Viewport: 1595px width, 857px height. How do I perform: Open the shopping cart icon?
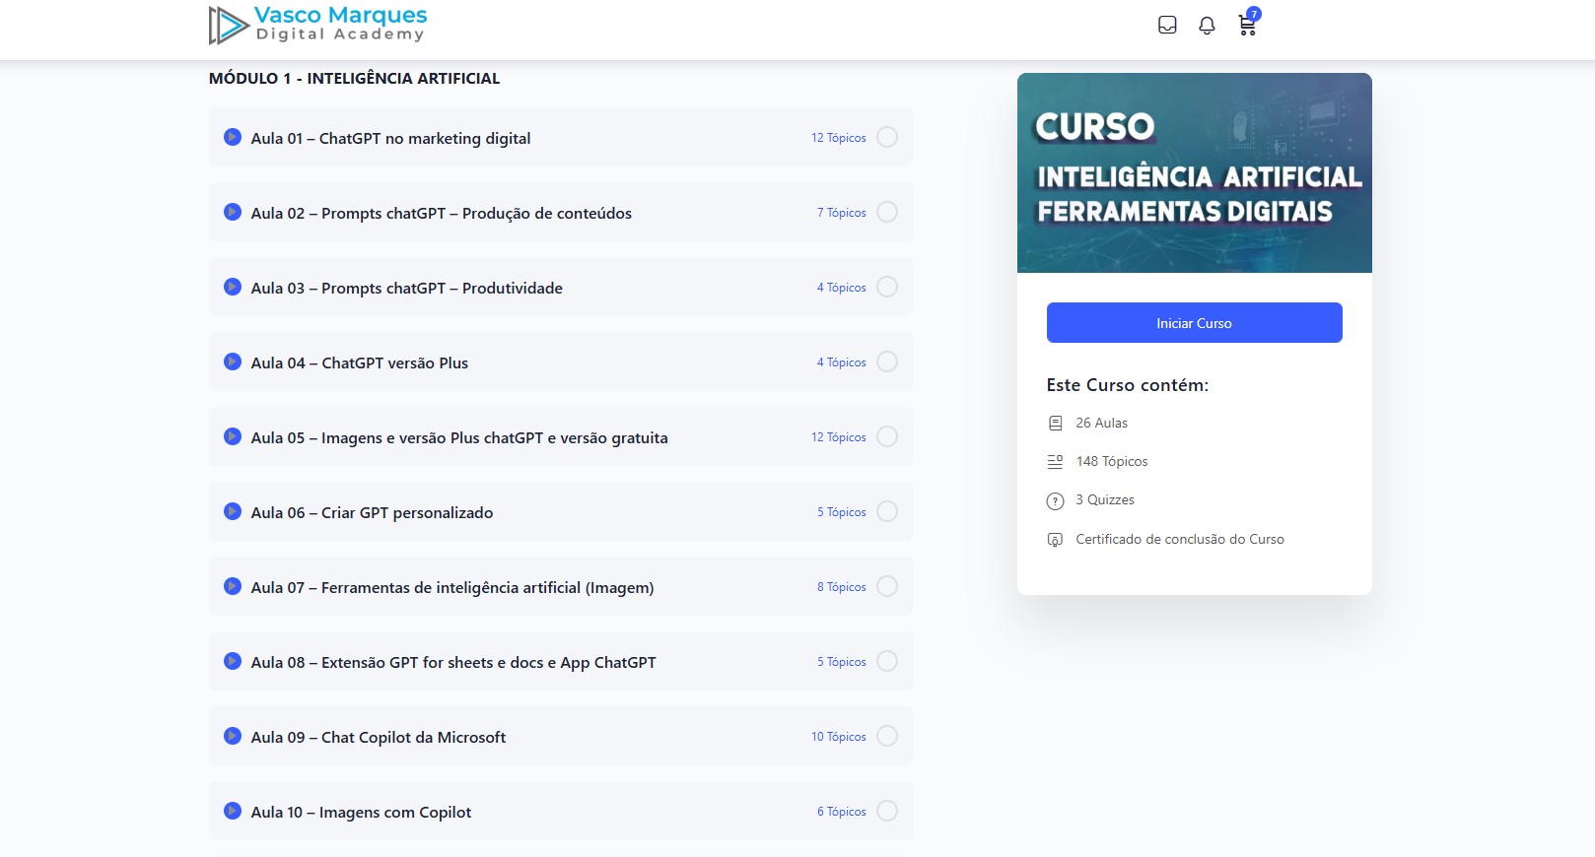[1247, 27]
